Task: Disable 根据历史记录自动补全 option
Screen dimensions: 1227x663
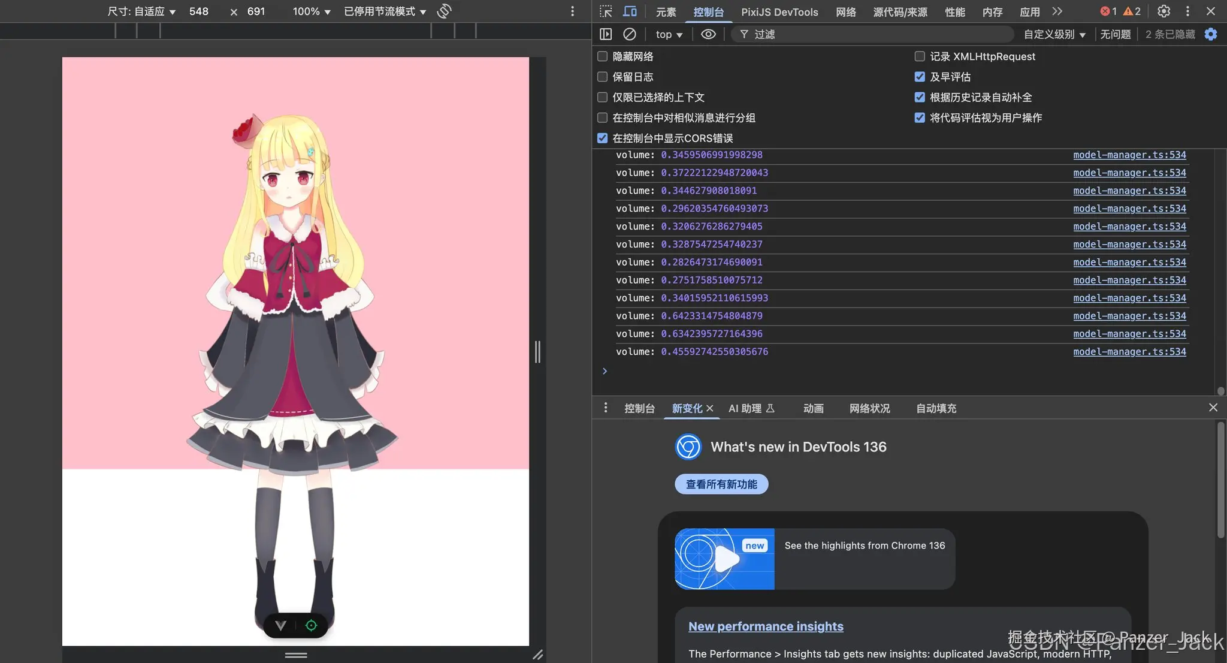Action: click(x=920, y=97)
